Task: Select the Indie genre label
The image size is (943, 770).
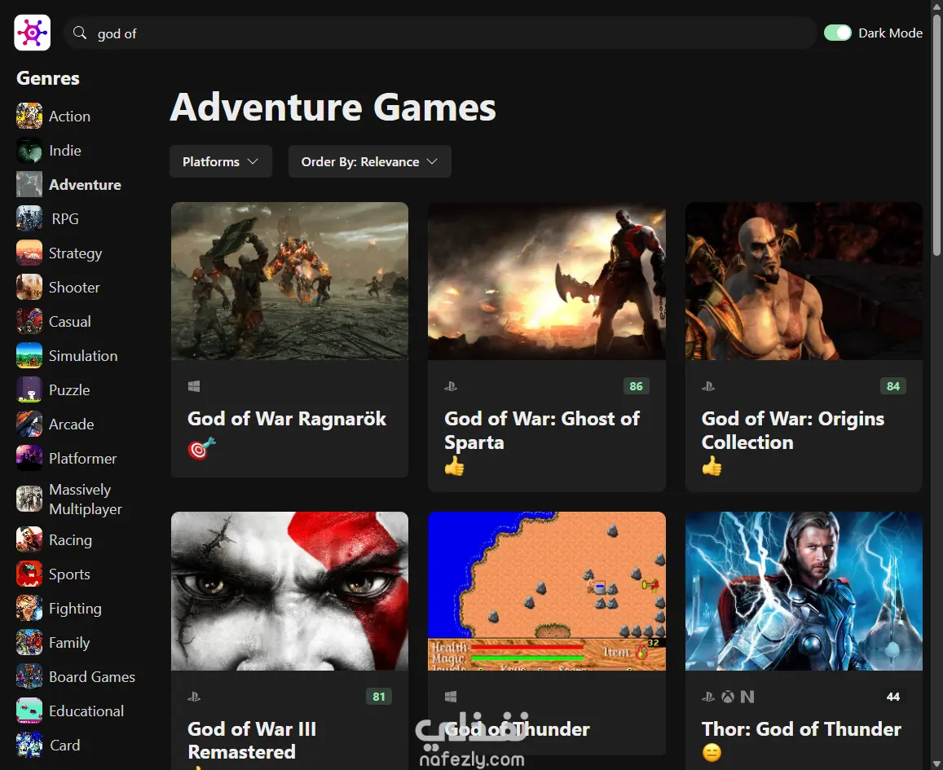Action: (x=65, y=150)
